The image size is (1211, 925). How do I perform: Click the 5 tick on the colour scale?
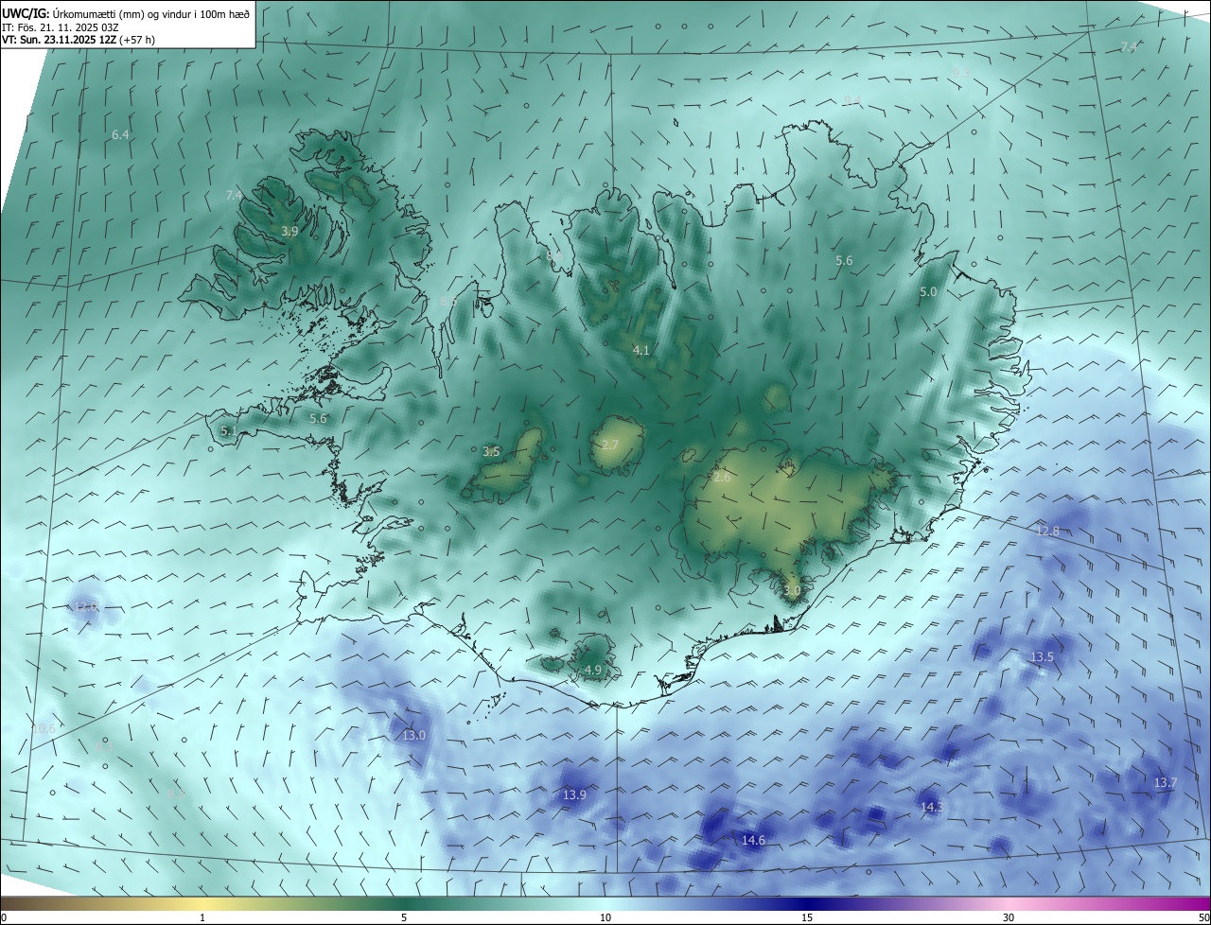click(404, 917)
